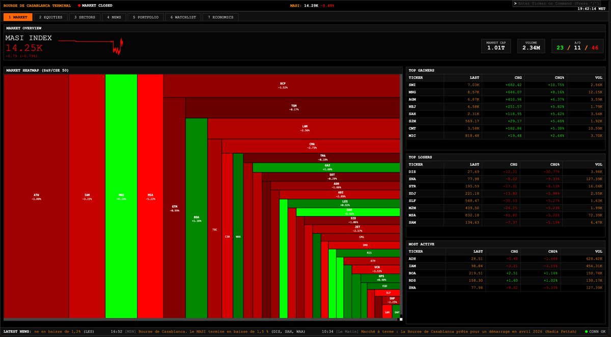Select the BOA +1.16% heatmap tile
The height and width of the screenshot is (337, 611).
coord(197,219)
